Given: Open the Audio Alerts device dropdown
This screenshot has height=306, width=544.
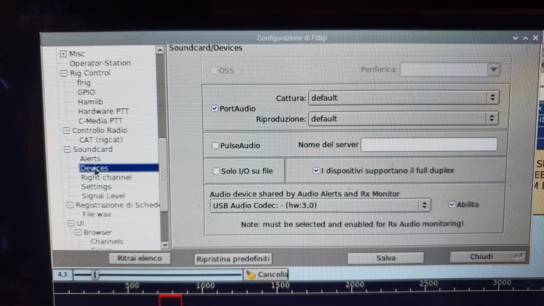Looking at the screenshot, I should coord(320,206).
